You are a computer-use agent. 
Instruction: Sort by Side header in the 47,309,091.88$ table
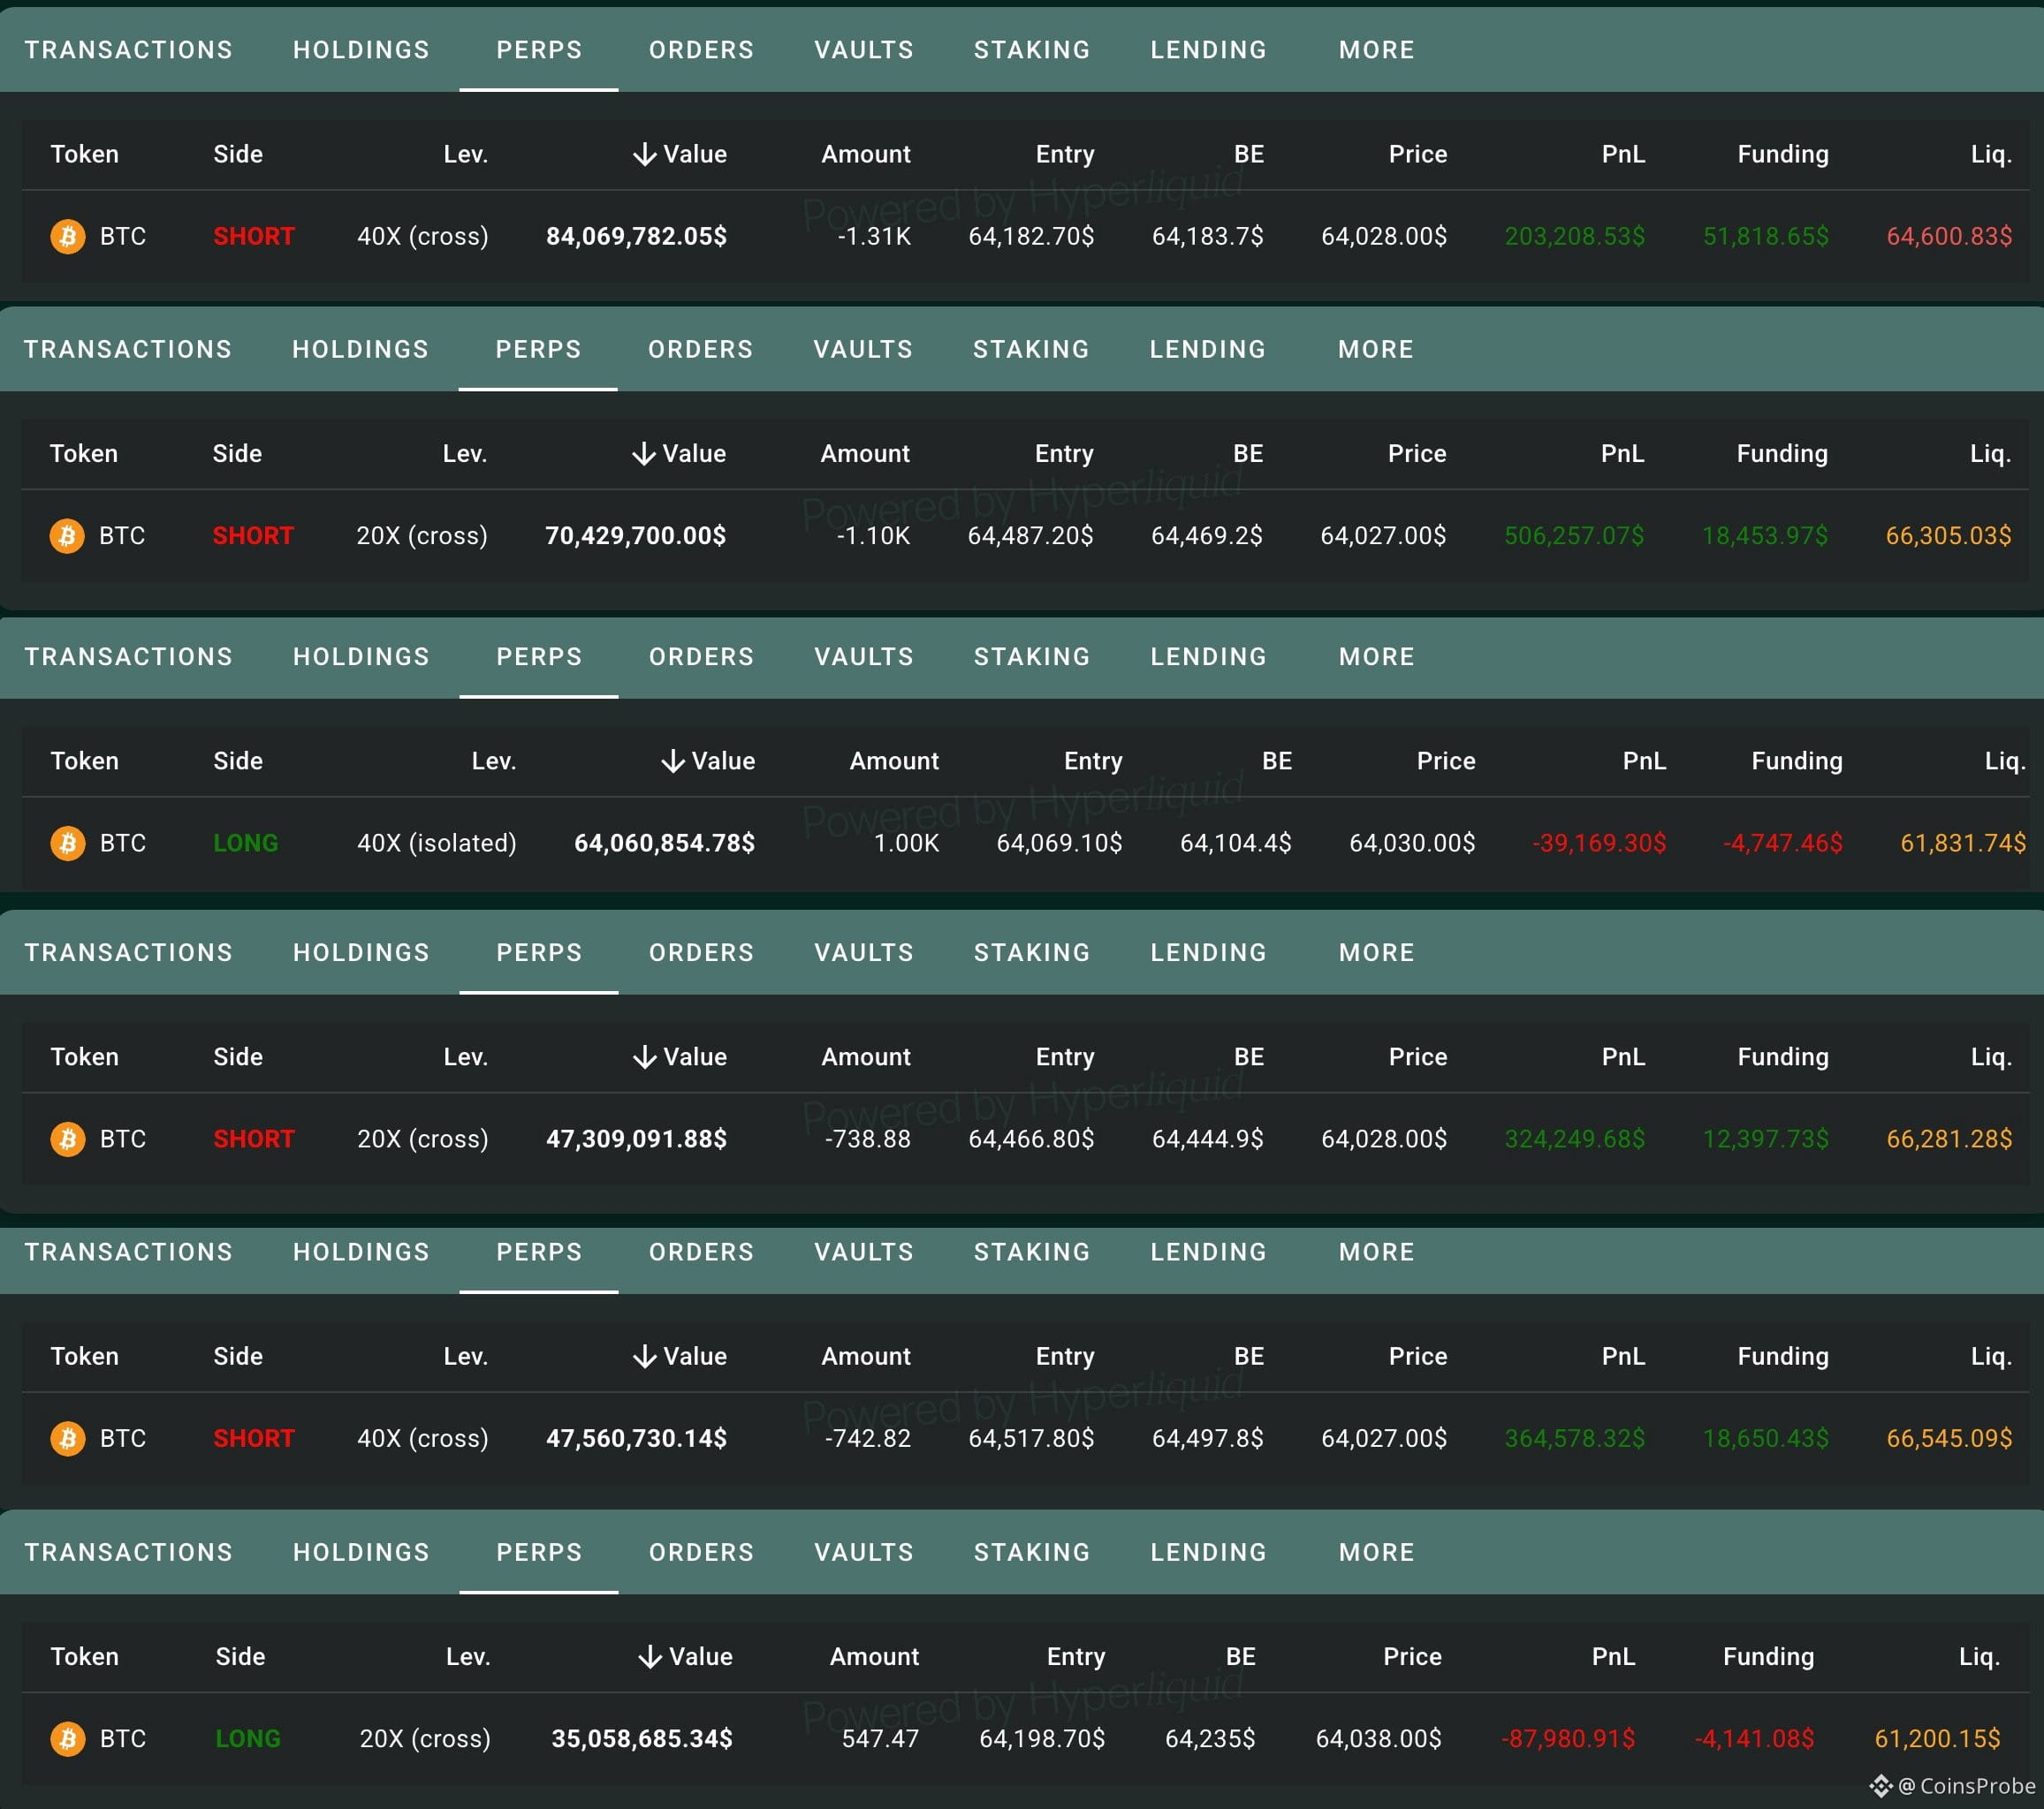(238, 1057)
